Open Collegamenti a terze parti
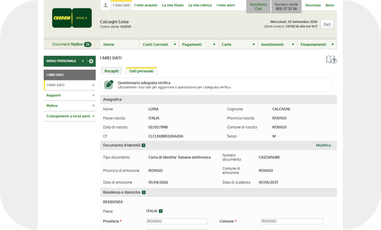The image size is (381, 230). pos(69,116)
